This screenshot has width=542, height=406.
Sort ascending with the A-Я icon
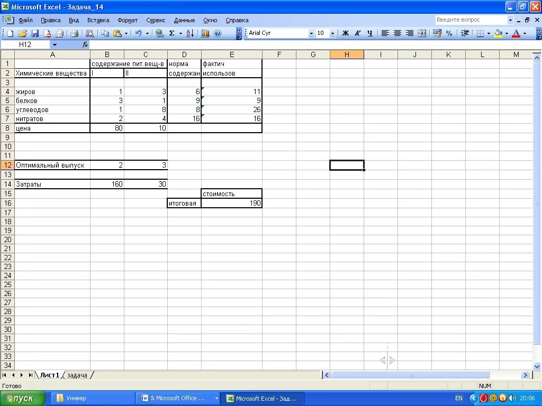tap(190, 33)
